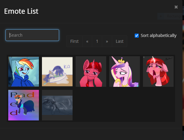
Task: Select the Princess Cadance nervous smile emote
Action: (125, 72)
